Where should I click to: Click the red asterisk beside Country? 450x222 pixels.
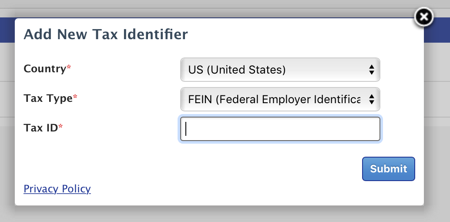69,67
